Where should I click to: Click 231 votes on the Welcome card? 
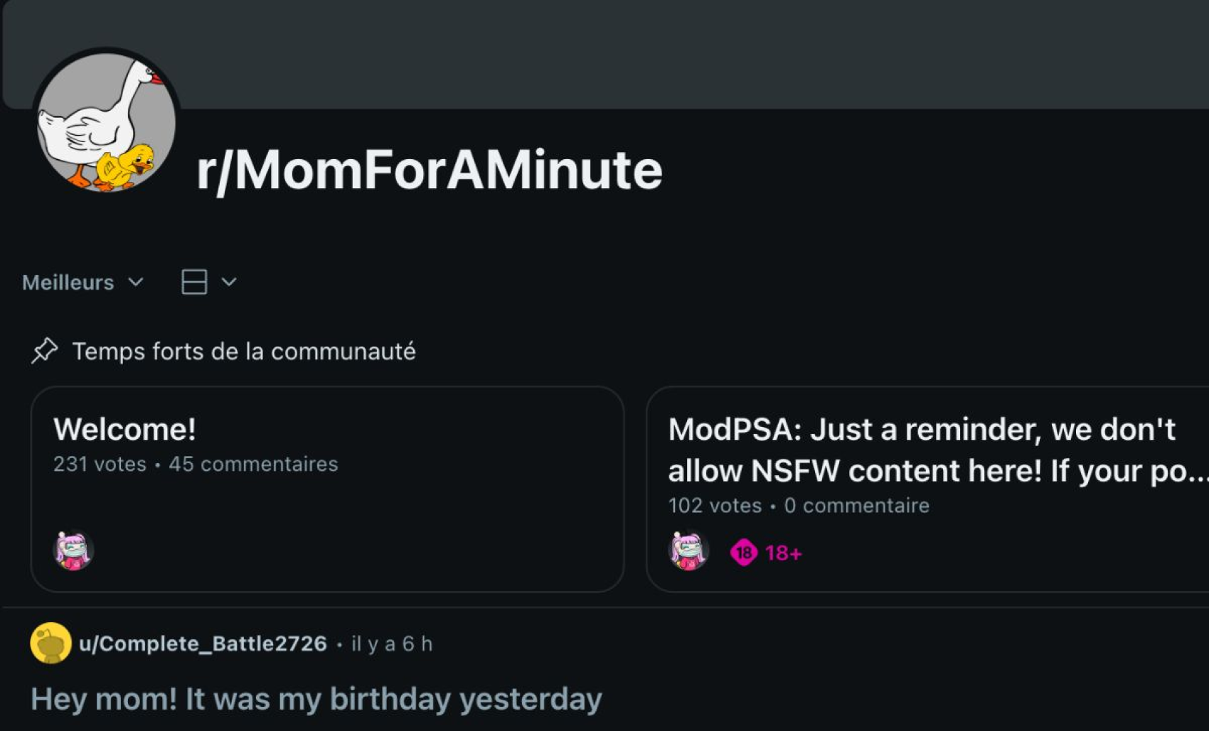click(x=100, y=464)
